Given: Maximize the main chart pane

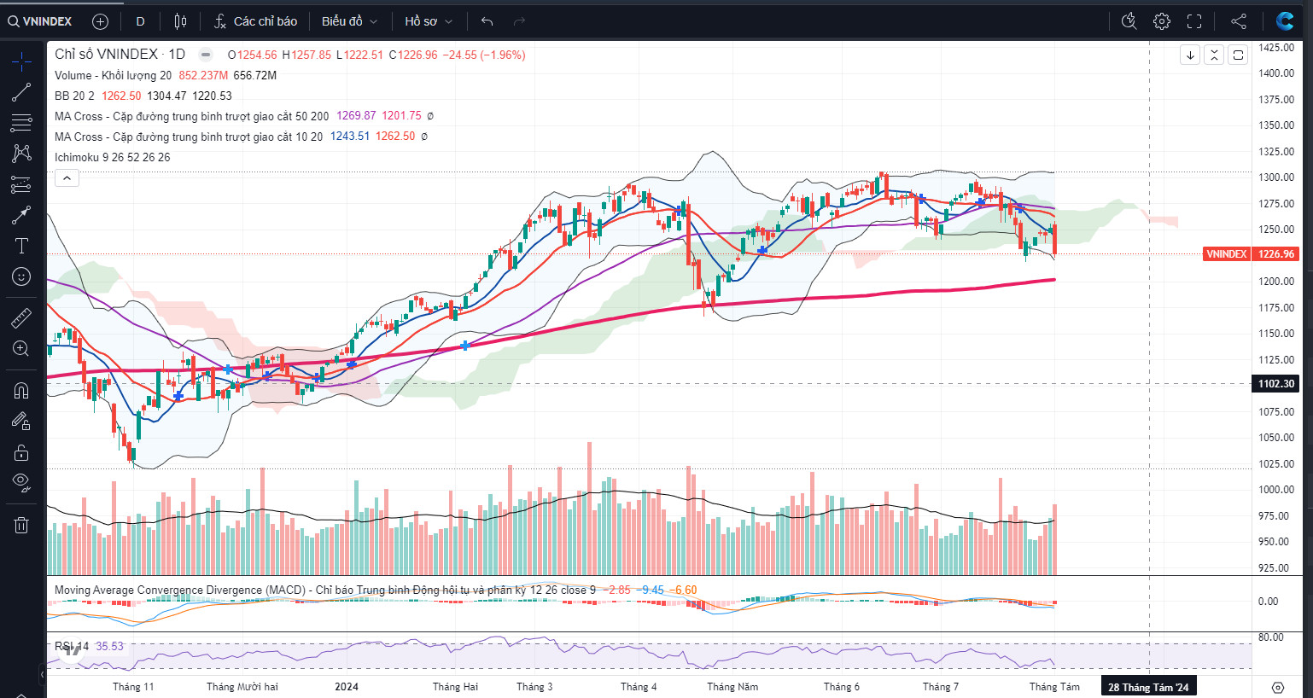Looking at the screenshot, I should [x=1238, y=55].
